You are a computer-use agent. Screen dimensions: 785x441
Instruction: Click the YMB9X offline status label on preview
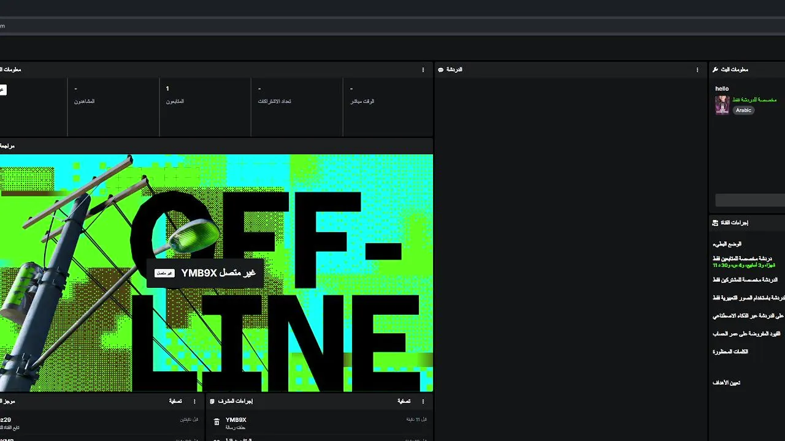[218, 273]
